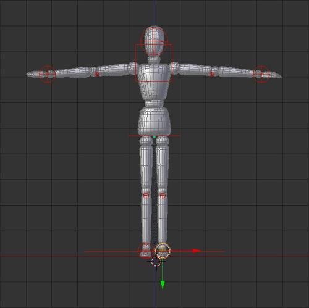
Task: Click the 3D cursor crosshair
Action: point(156,262)
